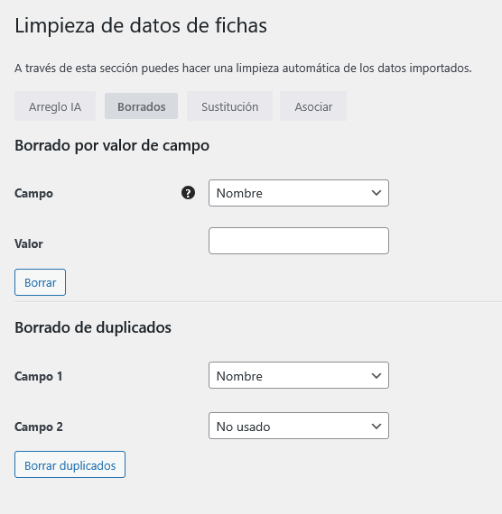Click the help question-mark icon beside Campo
Viewport: 502px width, 514px height.
[x=188, y=193]
